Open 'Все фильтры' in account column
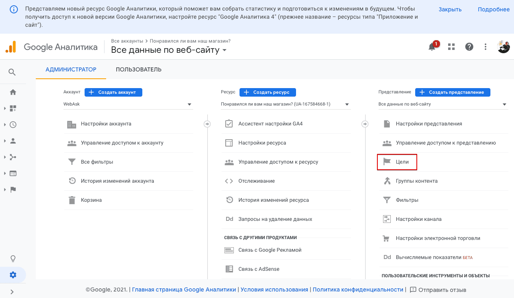 pos(128,162)
